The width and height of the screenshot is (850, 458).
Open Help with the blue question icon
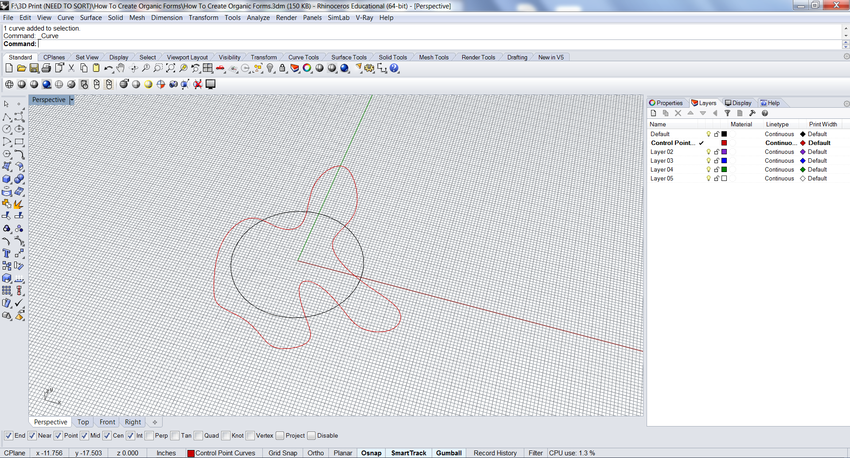click(394, 68)
